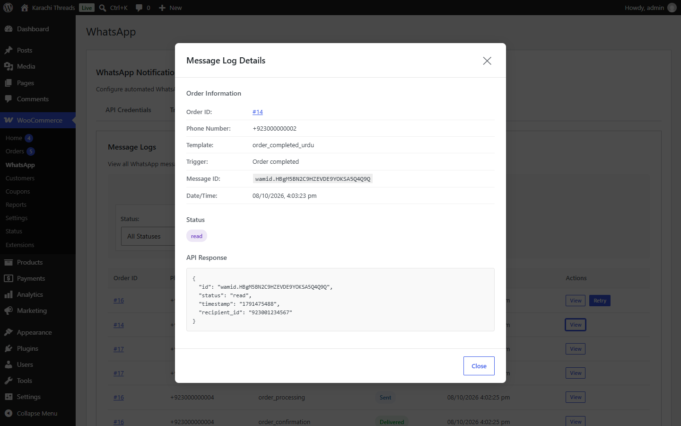Close the Message Log Details dialog with X
The height and width of the screenshot is (426, 681).
point(487,61)
